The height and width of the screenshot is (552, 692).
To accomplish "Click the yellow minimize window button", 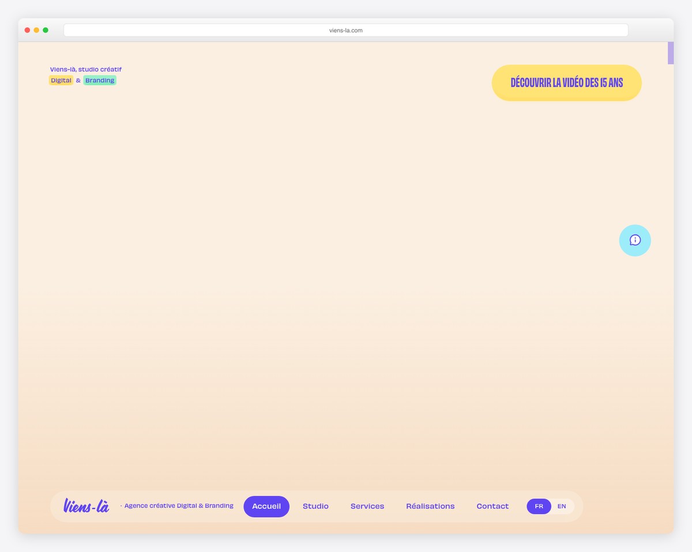I will pos(36,30).
